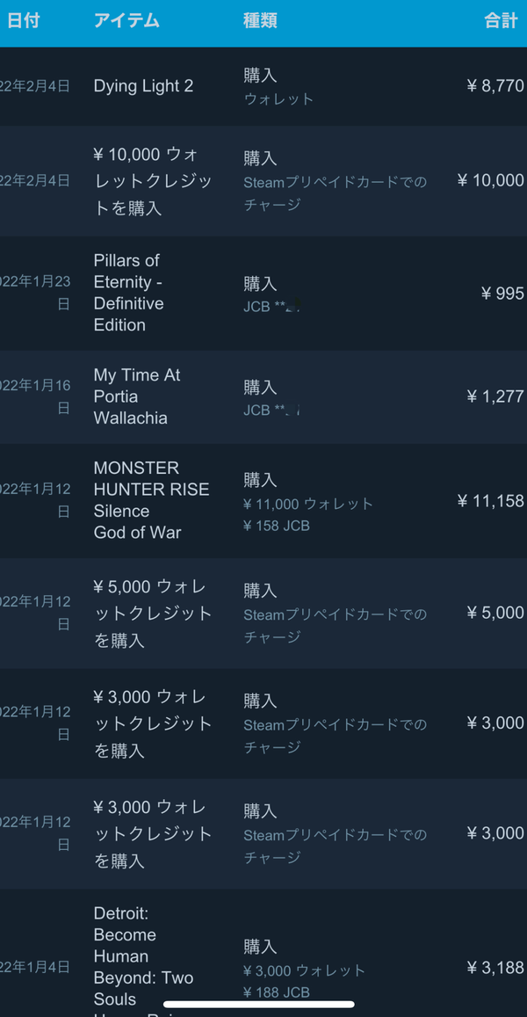Select the ¥ 8,770 total amount
527x1017 pixels.
(495, 86)
